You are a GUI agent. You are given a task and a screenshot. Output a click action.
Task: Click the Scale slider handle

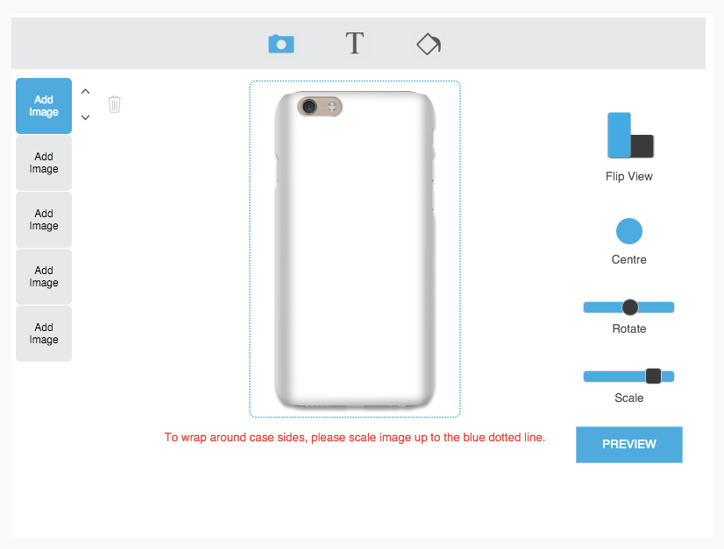click(x=653, y=376)
